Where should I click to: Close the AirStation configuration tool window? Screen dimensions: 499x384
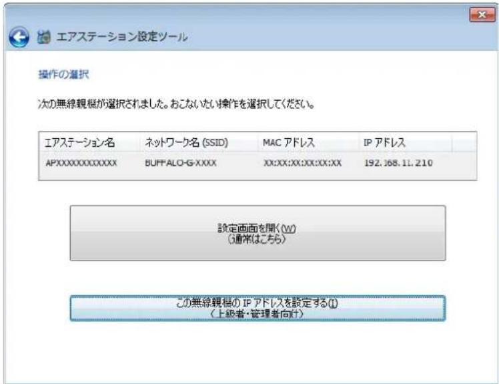tap(482, 15)
